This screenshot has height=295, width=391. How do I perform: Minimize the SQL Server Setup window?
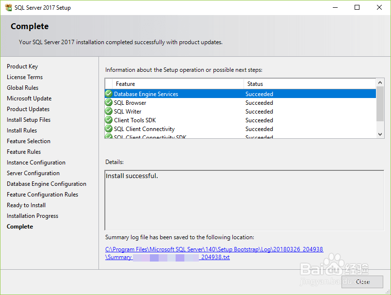[x=335, y=7]
